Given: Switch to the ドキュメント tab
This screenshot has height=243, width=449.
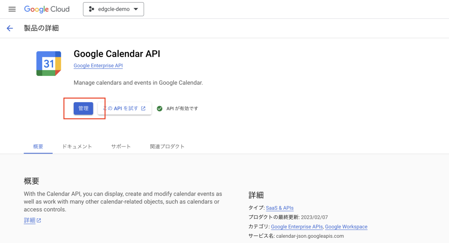Looking at the screenshot, I should point(77,147).
